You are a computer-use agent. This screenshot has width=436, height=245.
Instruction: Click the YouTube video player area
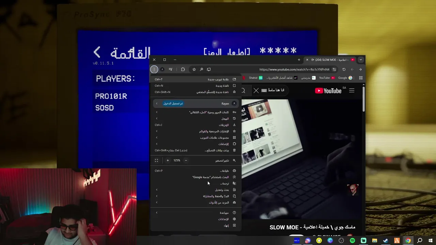coord(301,159)
